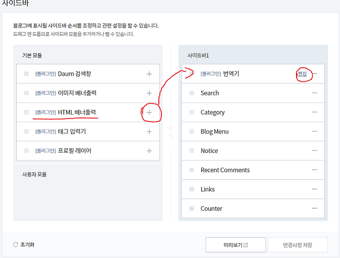Grab the drag handle of 태그 입력기
This screenshot has height=258, width=340.
click(26, 132)
